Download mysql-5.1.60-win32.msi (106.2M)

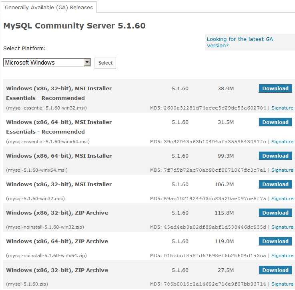coord(275,184)
